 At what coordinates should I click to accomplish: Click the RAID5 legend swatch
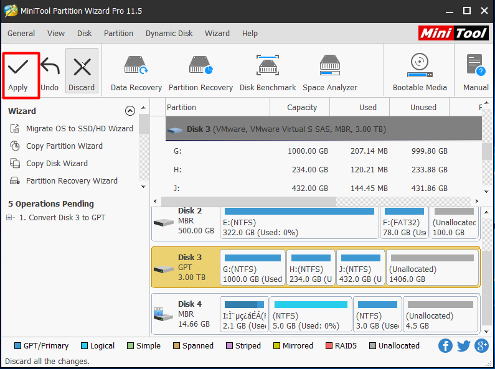(x=329, y=345)
